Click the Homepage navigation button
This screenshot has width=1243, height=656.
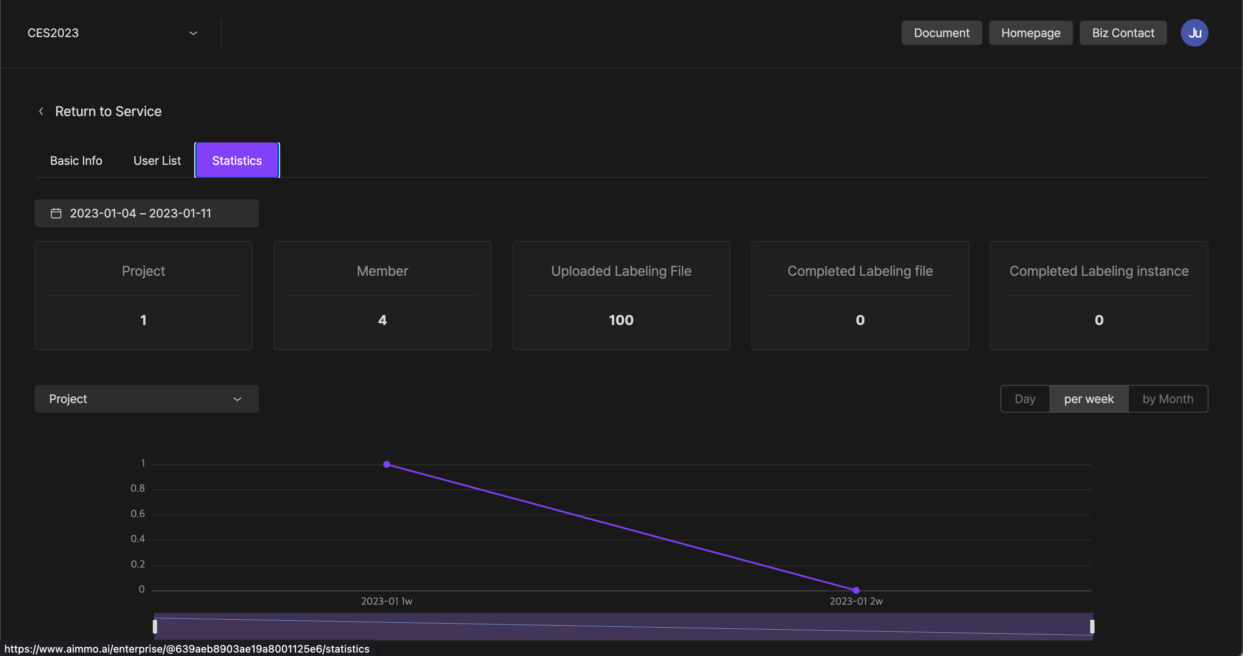pyautogui.click(x=1031, y=33)
